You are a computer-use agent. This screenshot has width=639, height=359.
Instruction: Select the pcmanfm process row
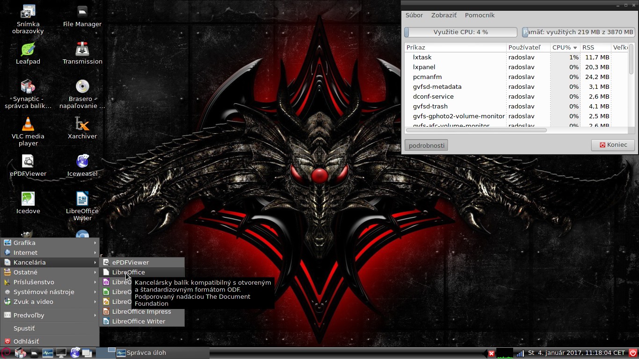point(516,77)
